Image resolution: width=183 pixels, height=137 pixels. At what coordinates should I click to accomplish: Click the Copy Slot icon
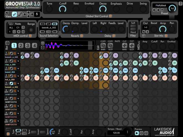tap(110, 46)
